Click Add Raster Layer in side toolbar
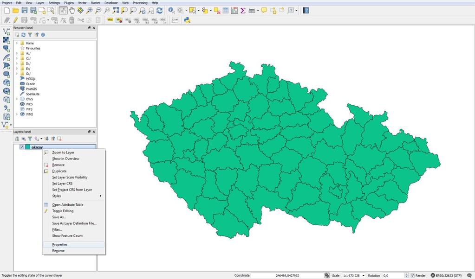This screenshot has height=279, width=475. click(6, 40)
